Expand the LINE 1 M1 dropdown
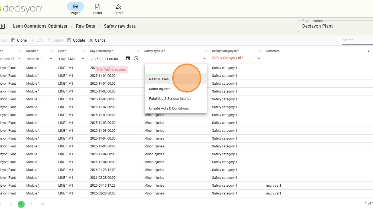 (x=83, y=59)
